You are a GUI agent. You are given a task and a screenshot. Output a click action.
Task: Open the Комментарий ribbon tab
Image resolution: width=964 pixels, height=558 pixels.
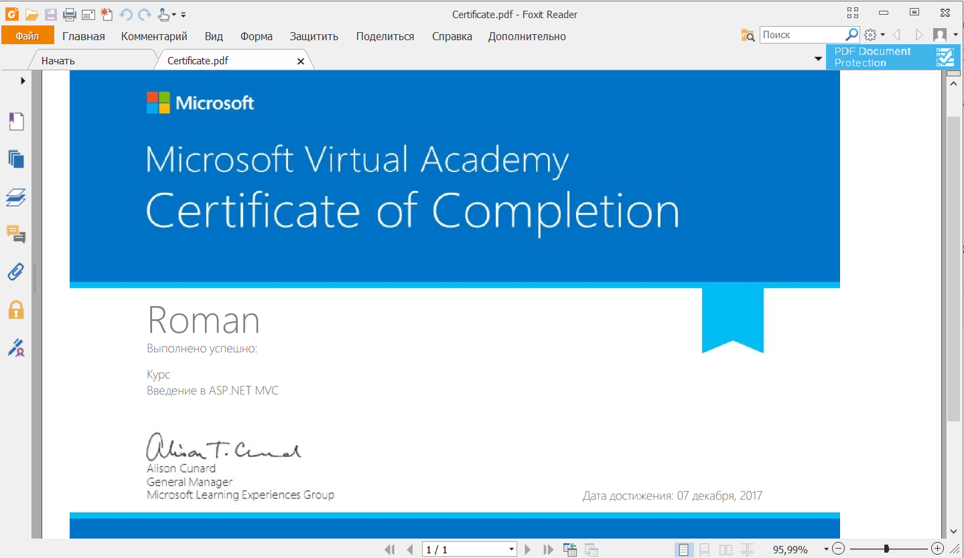154,36
